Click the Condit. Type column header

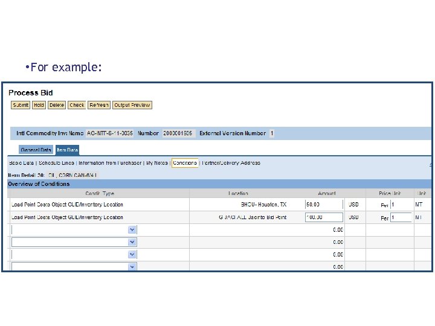click(x=100, y=193)
